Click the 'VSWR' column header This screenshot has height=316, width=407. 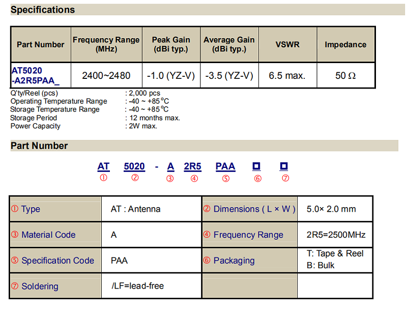coord(287,44)
